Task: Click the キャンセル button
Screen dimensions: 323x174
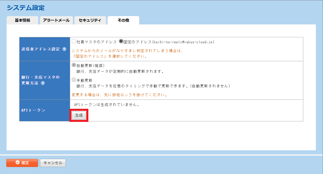Action: pos(53,163)
